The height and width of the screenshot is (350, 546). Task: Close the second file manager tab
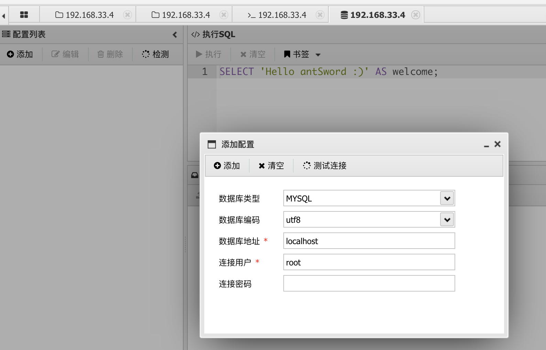tap(224, 15)
